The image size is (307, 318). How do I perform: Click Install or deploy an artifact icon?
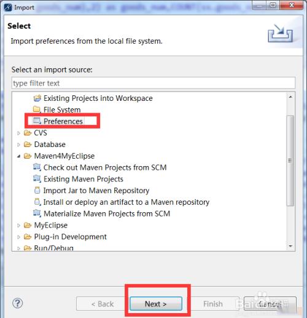coord(37,202)
